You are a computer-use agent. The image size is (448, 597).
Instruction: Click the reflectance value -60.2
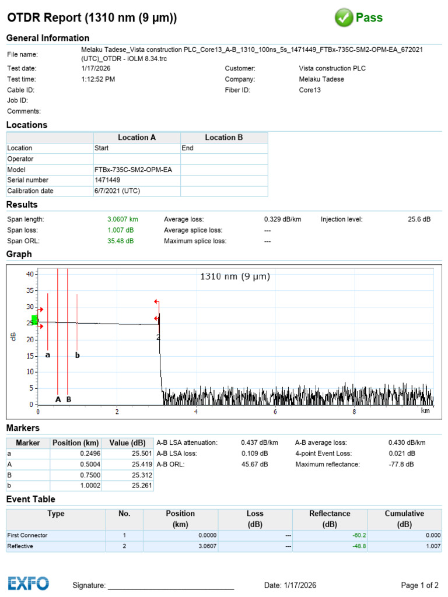pyautogui.click(x=359, y=535)
